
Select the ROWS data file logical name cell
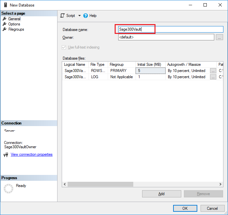75,71
